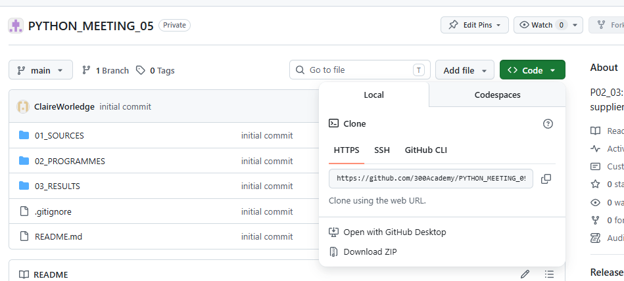This screenshot has width=624, height=281.
Task: Click the Custom properties icon in About
Action: point(595,166)
